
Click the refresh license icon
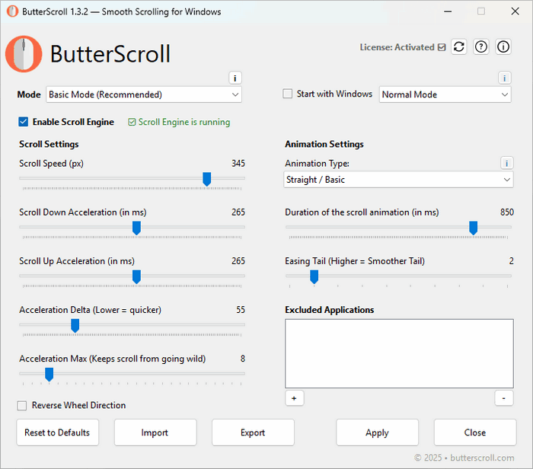point(458,47)
